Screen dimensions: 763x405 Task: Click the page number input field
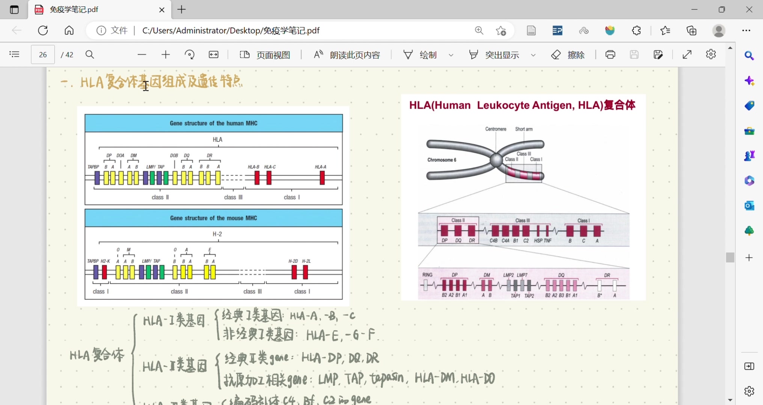tap(43, 55)
